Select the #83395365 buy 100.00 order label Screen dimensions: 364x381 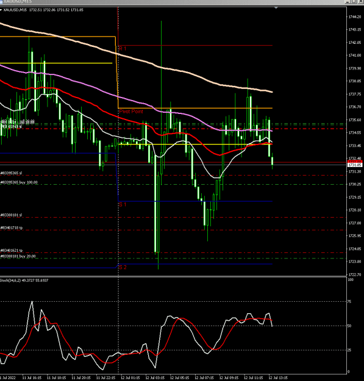click(x=19, y=182)
